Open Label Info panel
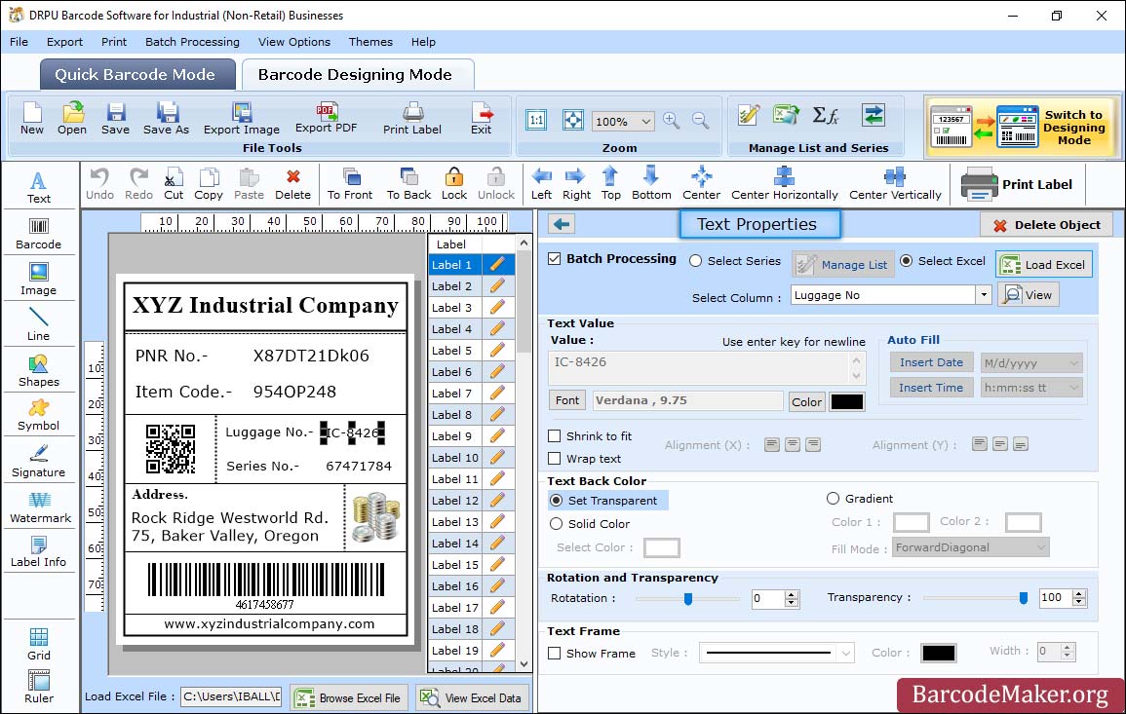This screenshot has height=714, width=1126. (x=39, y=552)
